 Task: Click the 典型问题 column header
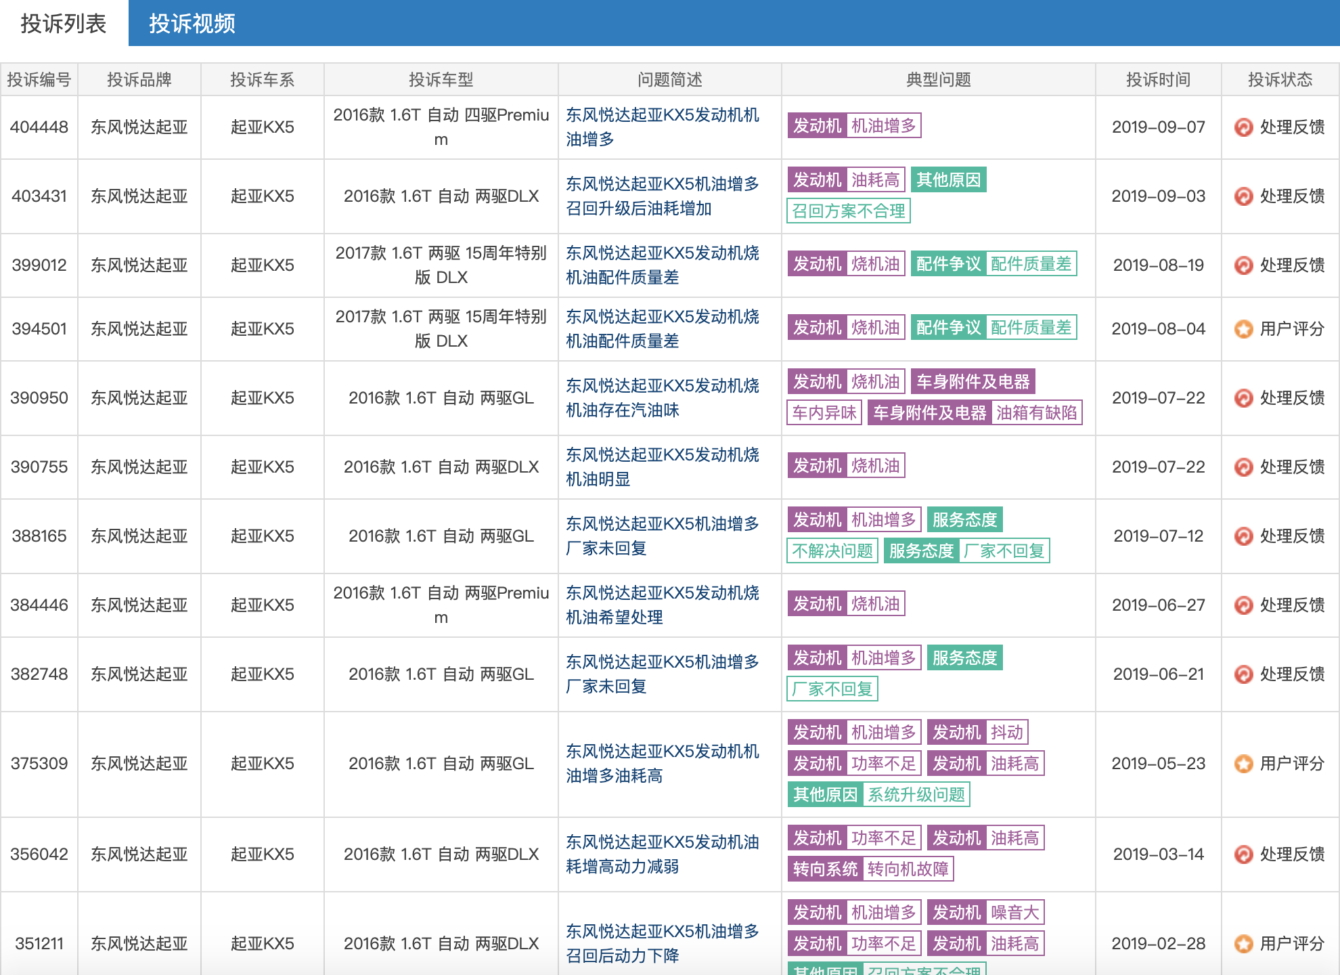coord(939,80)
